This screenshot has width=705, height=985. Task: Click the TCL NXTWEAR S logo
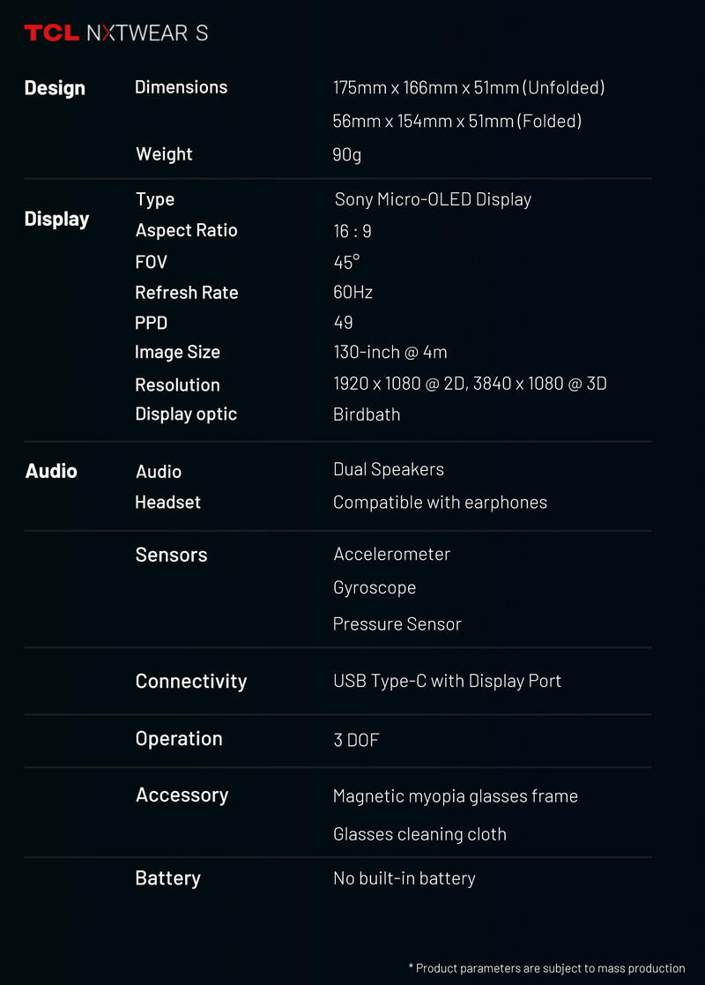(x=116, y=34)
